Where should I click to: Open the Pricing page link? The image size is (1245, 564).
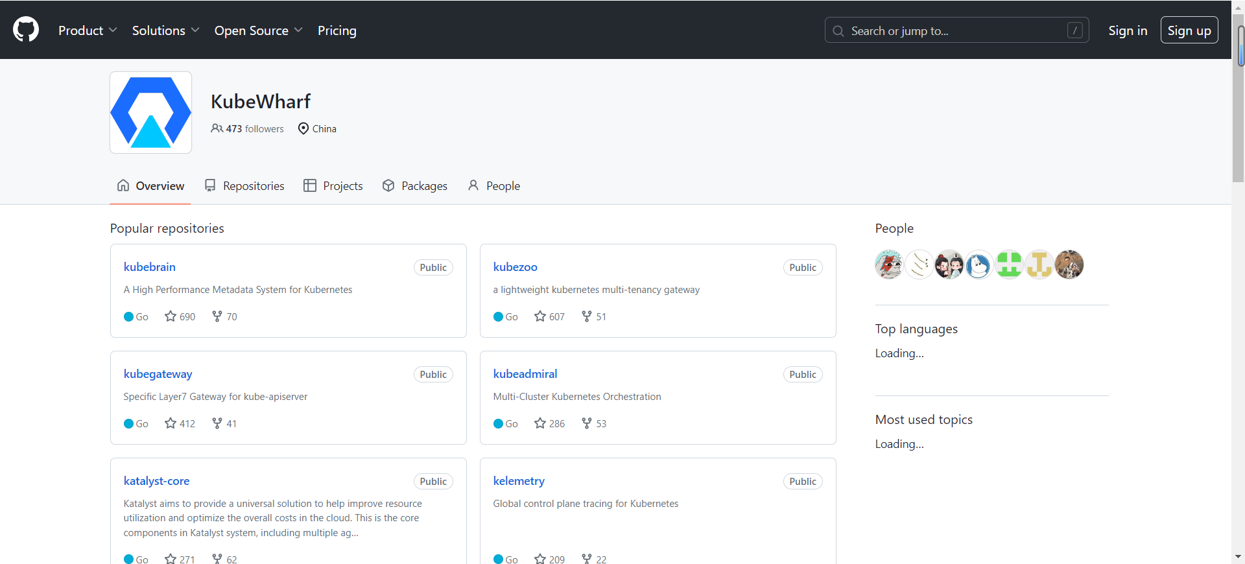point(337,30)
